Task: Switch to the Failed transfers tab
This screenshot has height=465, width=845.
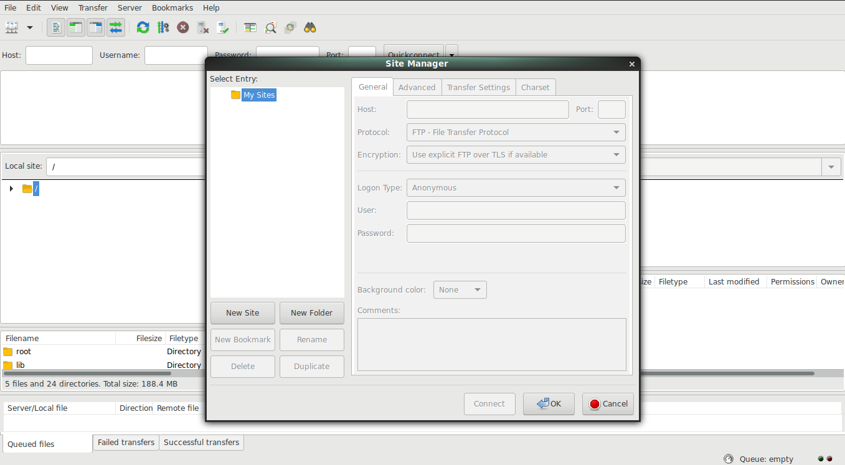Action: (126, 442)
